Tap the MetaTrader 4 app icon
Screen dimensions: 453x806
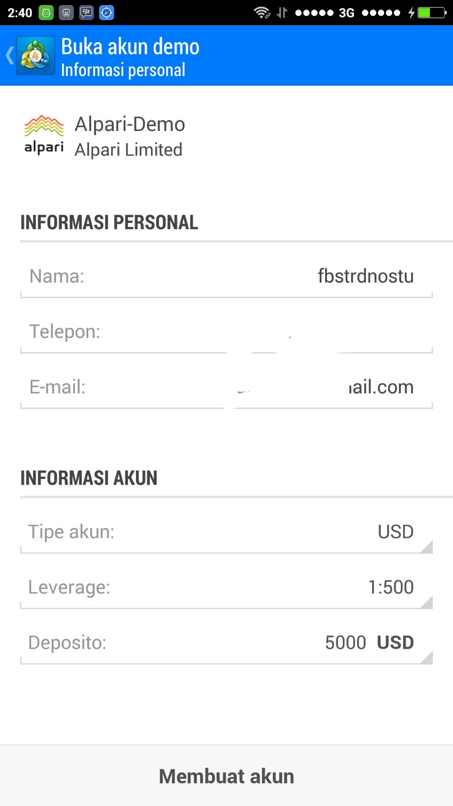click(35, 55)
